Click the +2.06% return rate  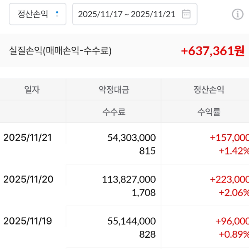234,192
